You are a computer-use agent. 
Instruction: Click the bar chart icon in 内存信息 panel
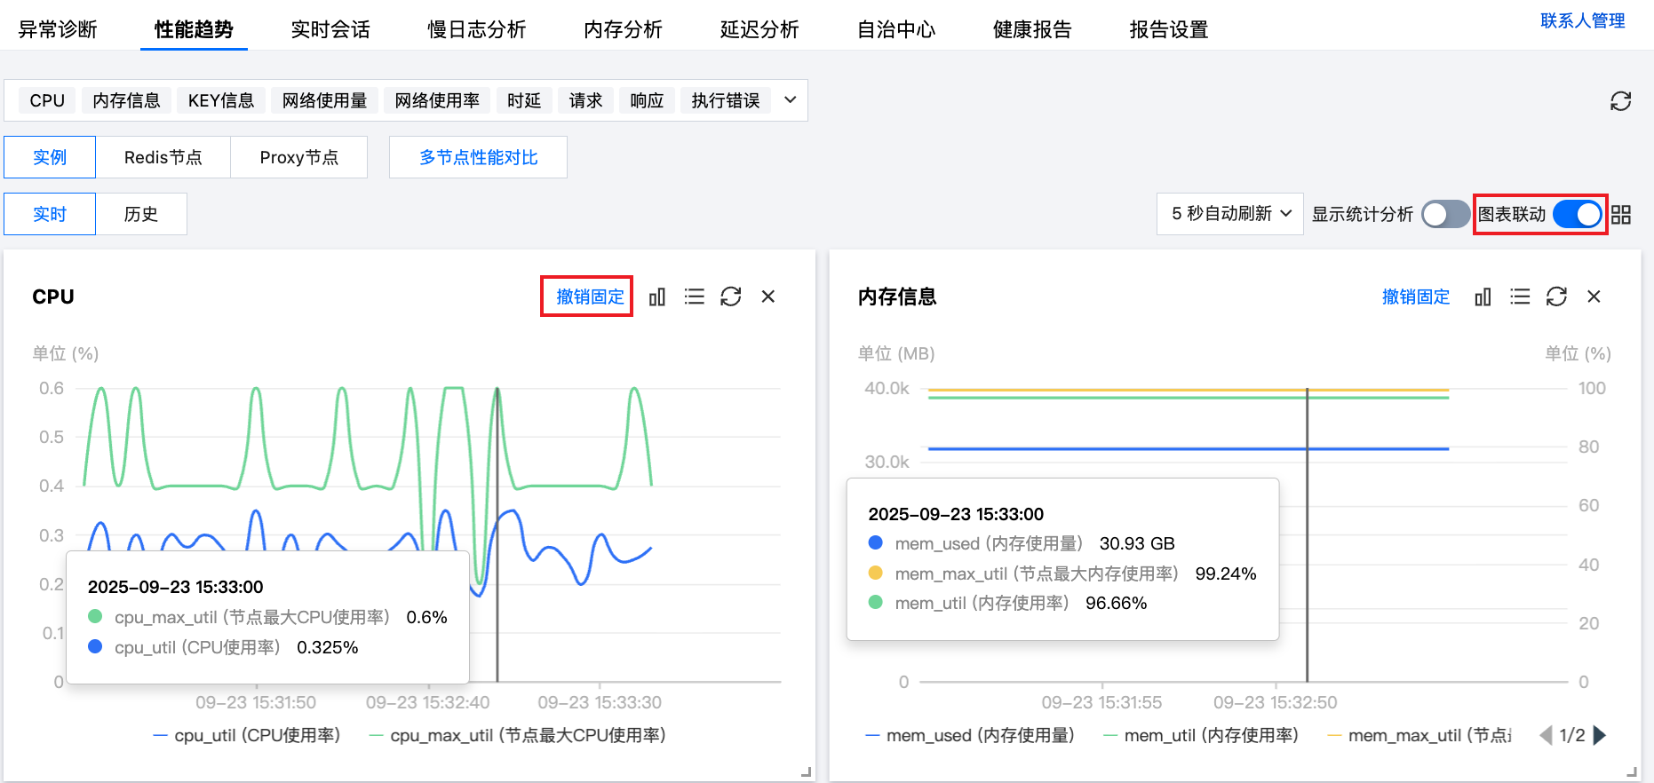[1483, 297]
